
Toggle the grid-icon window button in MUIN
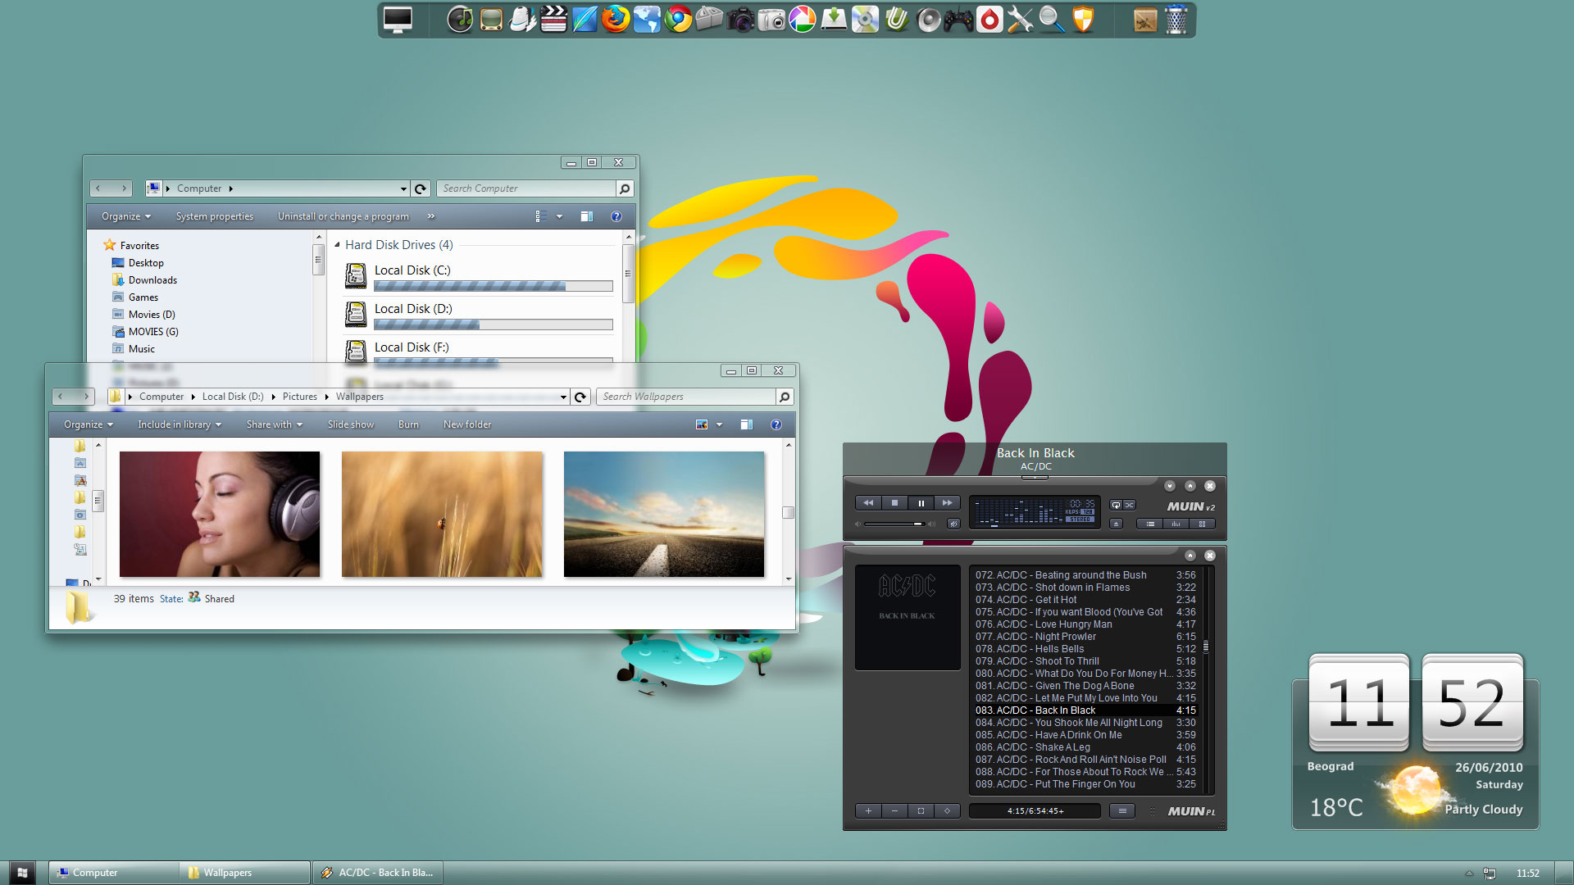1203,524
